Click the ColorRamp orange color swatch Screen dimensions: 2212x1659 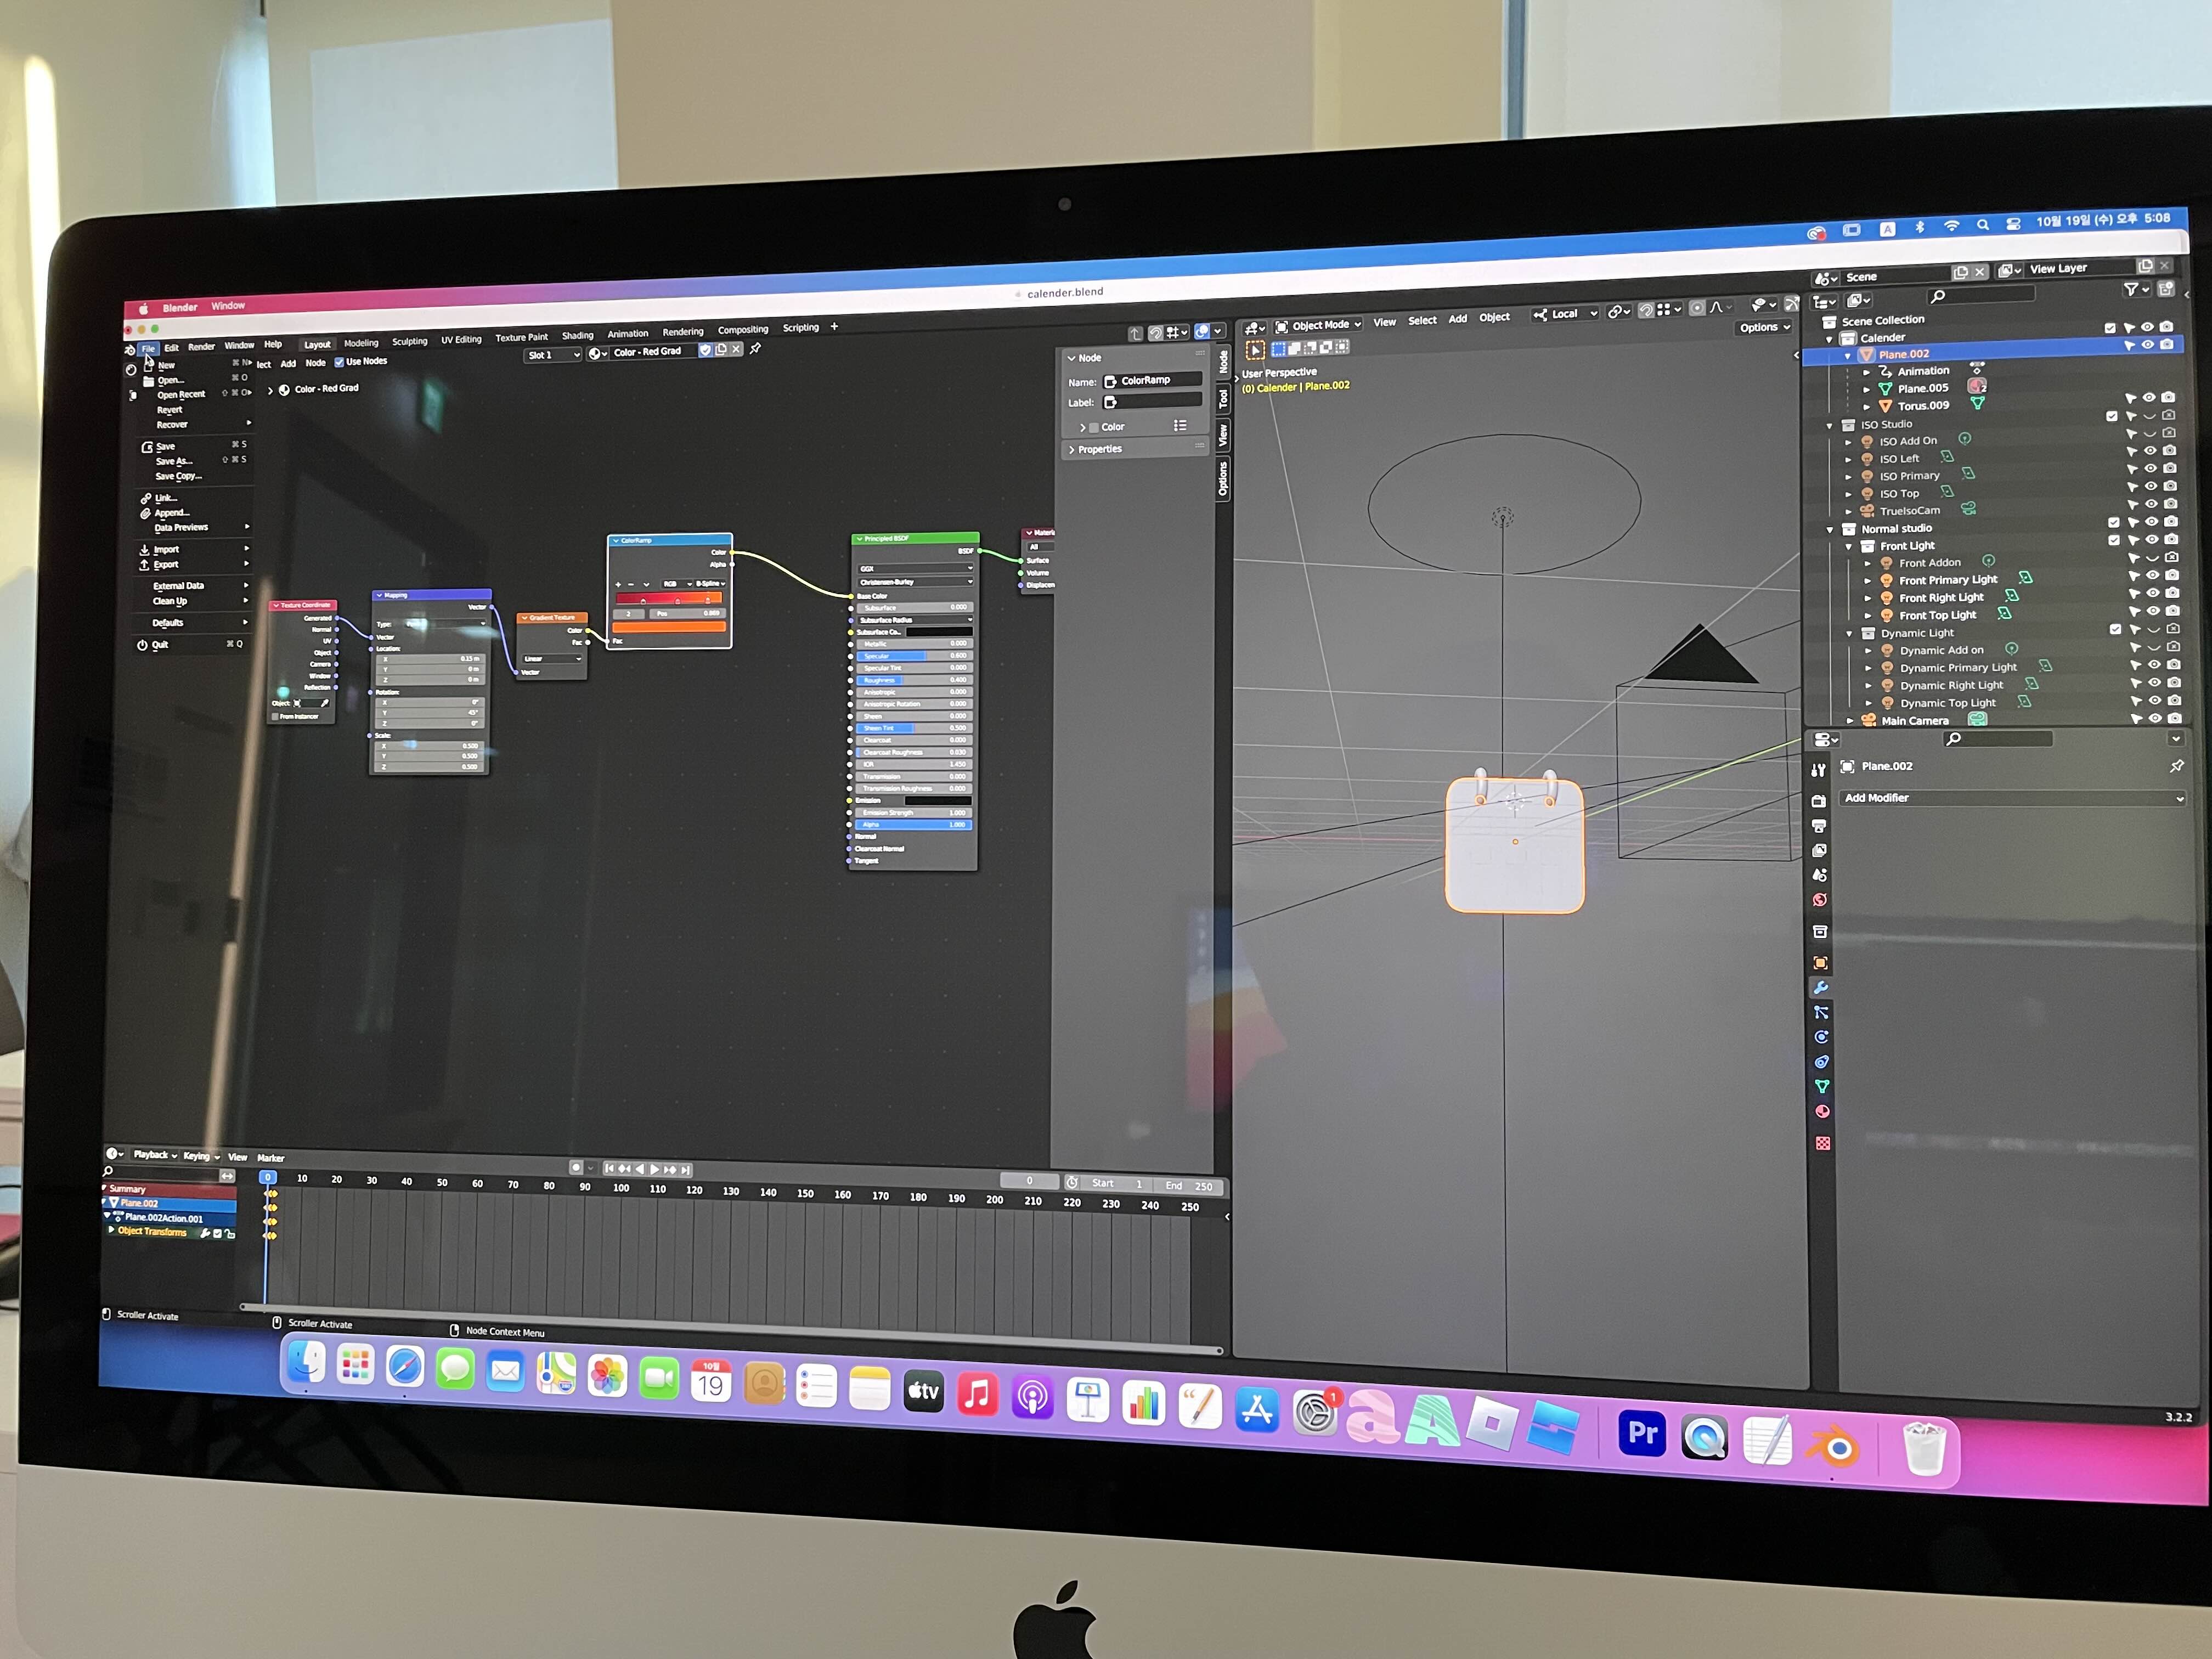click(x=669, y=627)
